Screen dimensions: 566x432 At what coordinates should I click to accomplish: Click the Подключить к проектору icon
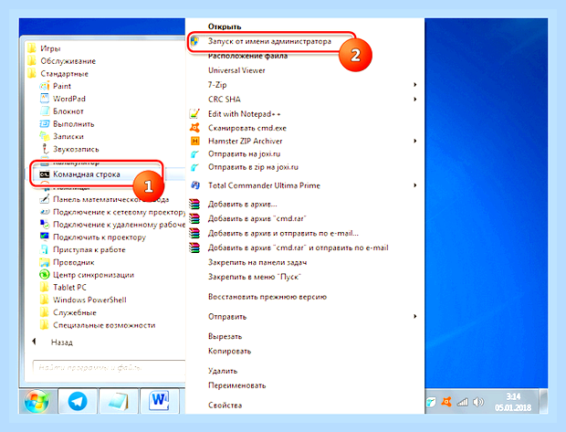click(44, 237)
